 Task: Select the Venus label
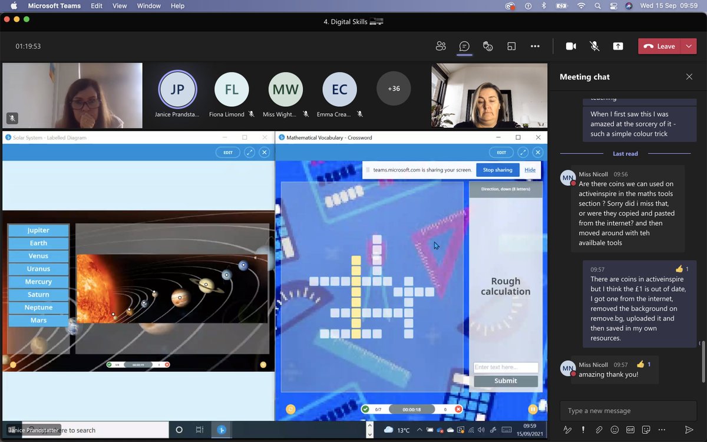coord(38,256)
